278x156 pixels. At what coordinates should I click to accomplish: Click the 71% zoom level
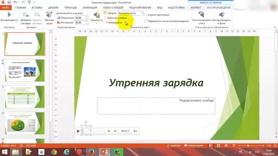(x=269, y=146)
